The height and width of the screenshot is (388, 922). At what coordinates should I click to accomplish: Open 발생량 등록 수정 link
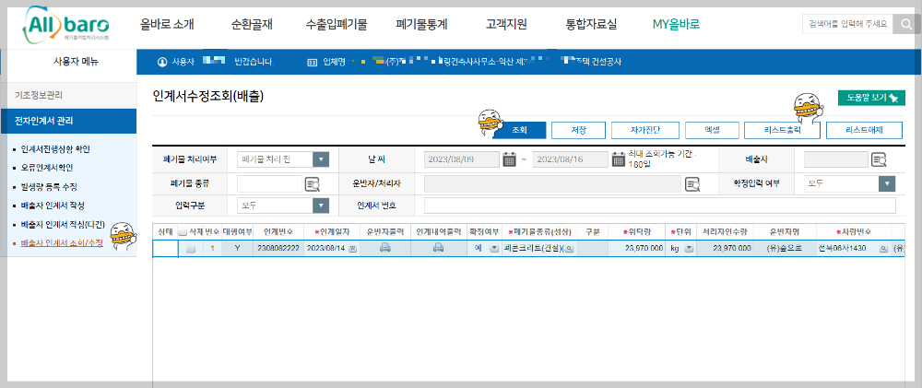coord(49,186)
